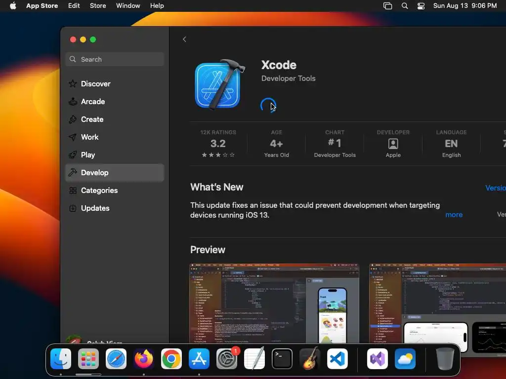Open the Version History link
Viewport: 506px width, 379px height.
click(495, 188)
